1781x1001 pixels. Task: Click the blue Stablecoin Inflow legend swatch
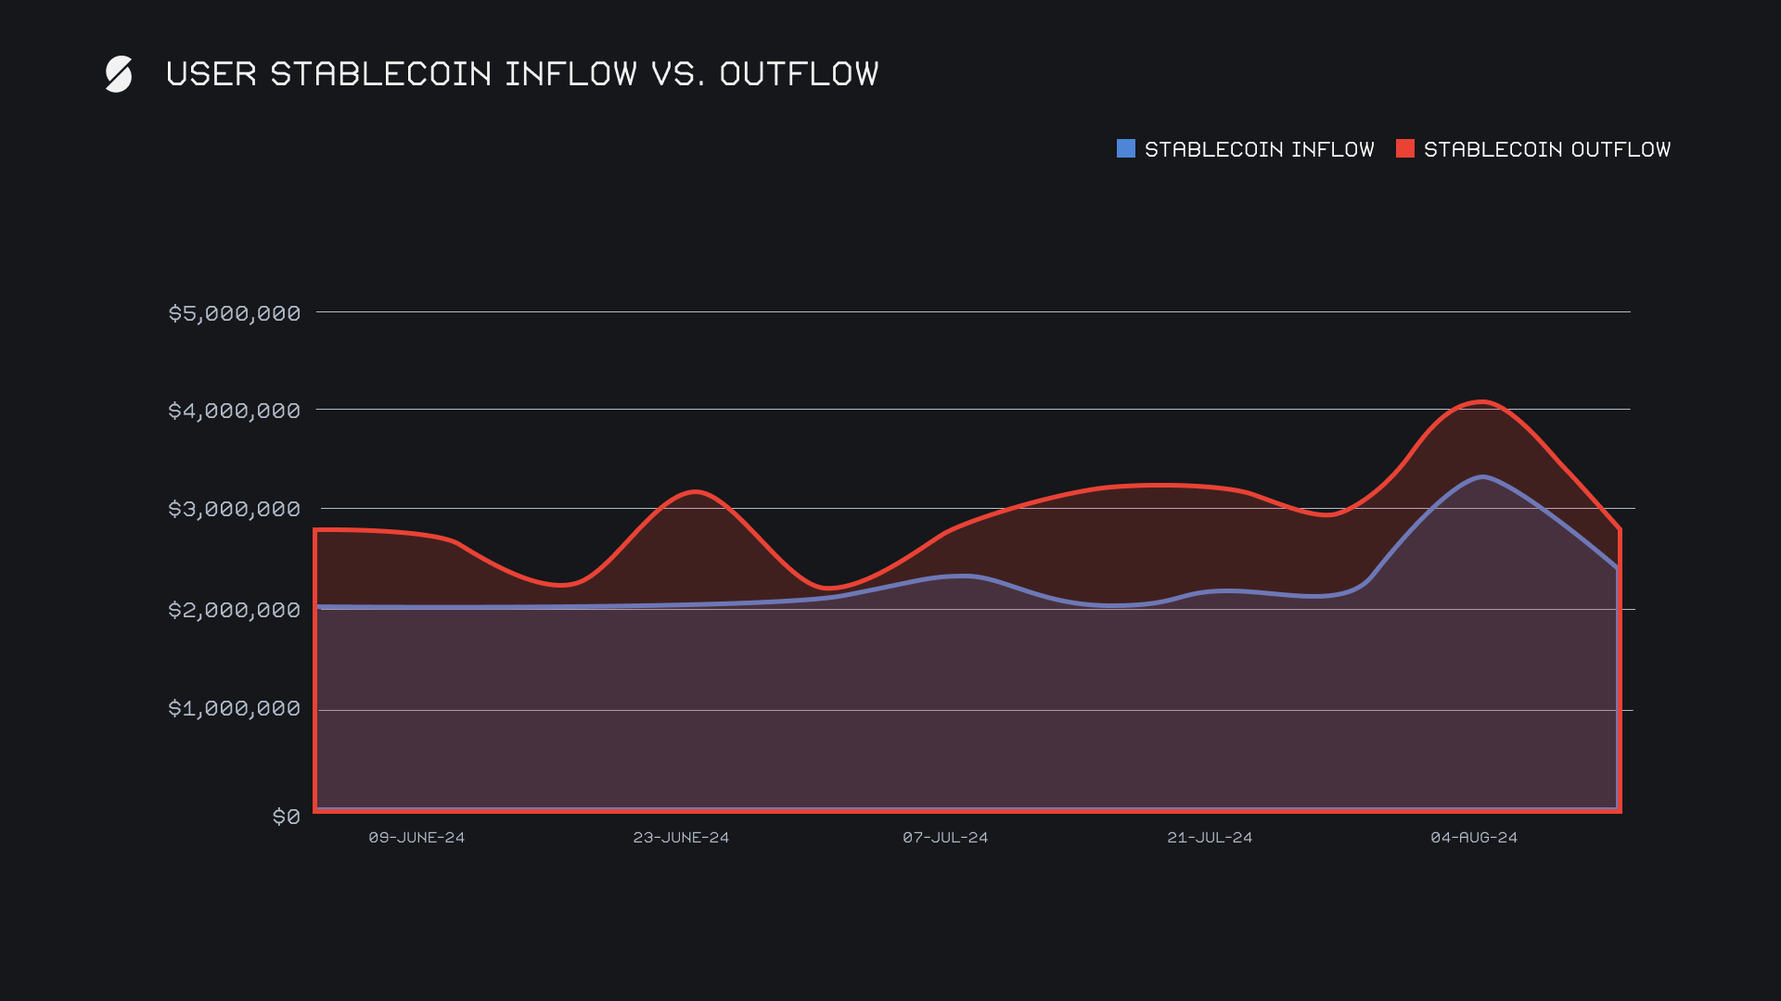[x=1125, y=148]
